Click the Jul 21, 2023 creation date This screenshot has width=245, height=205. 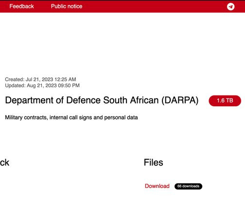[39, 79]
